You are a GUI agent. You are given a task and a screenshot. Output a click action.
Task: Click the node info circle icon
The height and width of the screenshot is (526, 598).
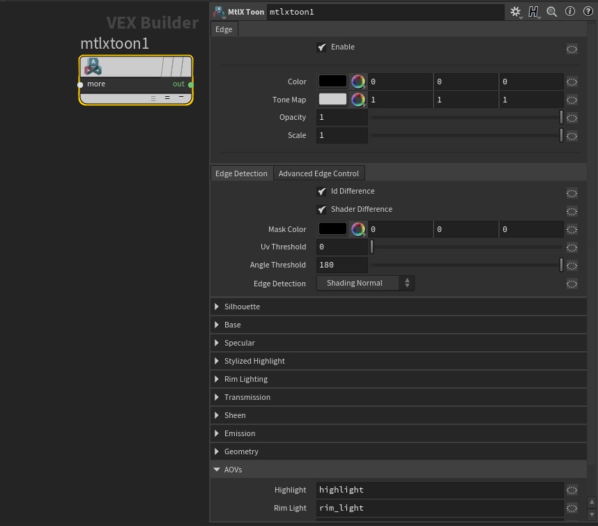(569, 11)
